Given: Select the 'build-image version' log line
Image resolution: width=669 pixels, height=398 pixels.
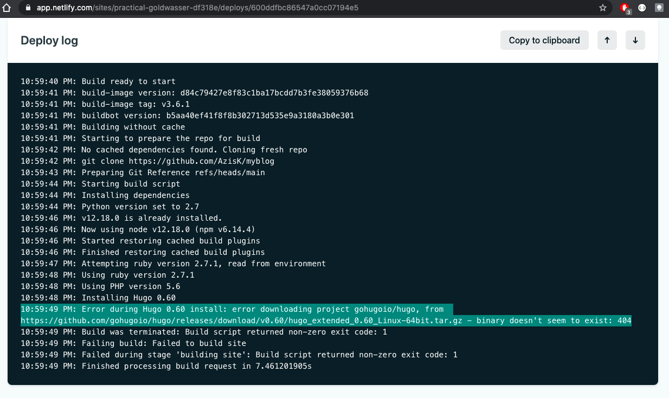Looking at the screenshot, I should (x=195, y=93).
